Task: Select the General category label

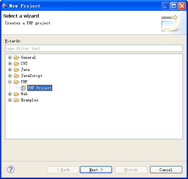Action: pyautogui.click(x=28, y=57)
